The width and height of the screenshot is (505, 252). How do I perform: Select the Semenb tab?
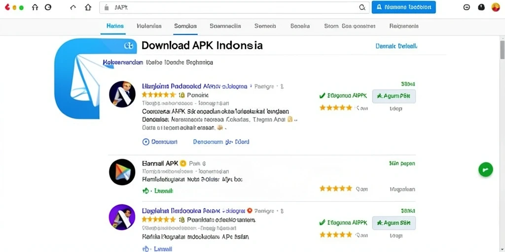click(265, 26)
